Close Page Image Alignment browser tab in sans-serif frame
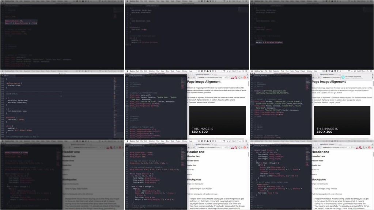This screenshot has height=210, width=374. [212, 74]
